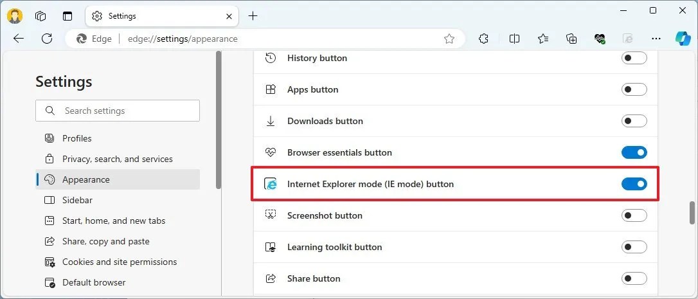Go back with the back arrow
The height and width of the screenshot is (299, 698).
[x=18, y=39]
